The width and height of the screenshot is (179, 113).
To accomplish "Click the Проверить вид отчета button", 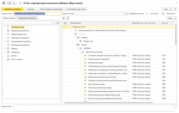I will point(77,9).
